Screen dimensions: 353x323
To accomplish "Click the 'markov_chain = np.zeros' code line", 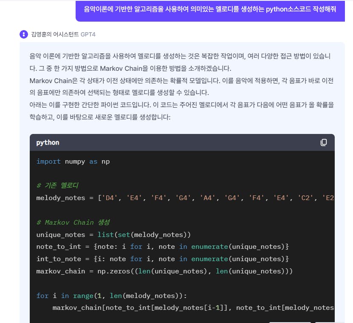I will (x=164, y=271).
